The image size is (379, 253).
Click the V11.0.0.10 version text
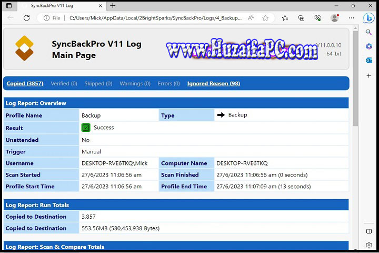(x=329, y=45)
